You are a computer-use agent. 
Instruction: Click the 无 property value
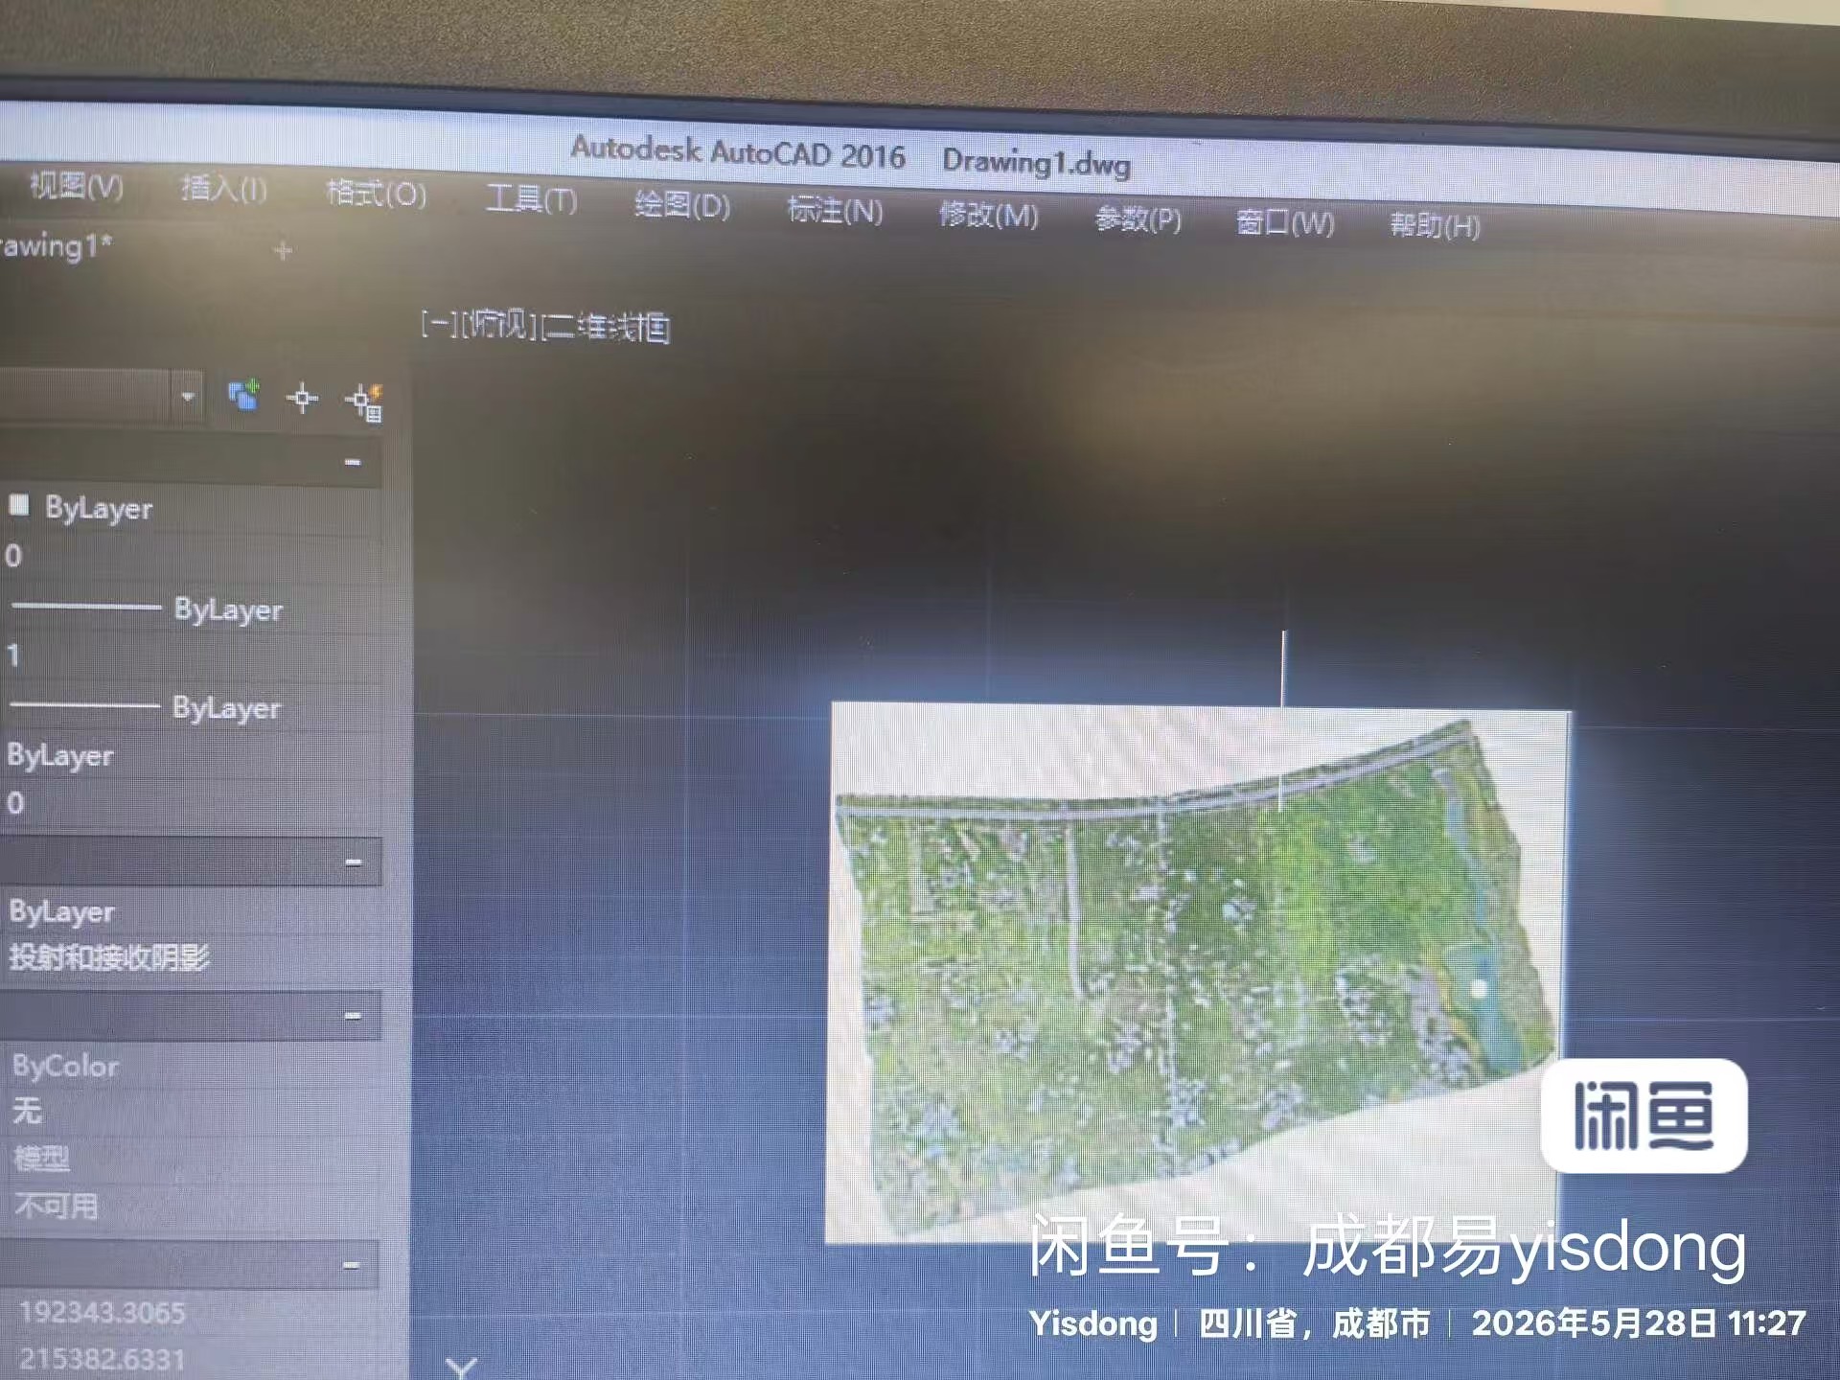(28, 1111)
